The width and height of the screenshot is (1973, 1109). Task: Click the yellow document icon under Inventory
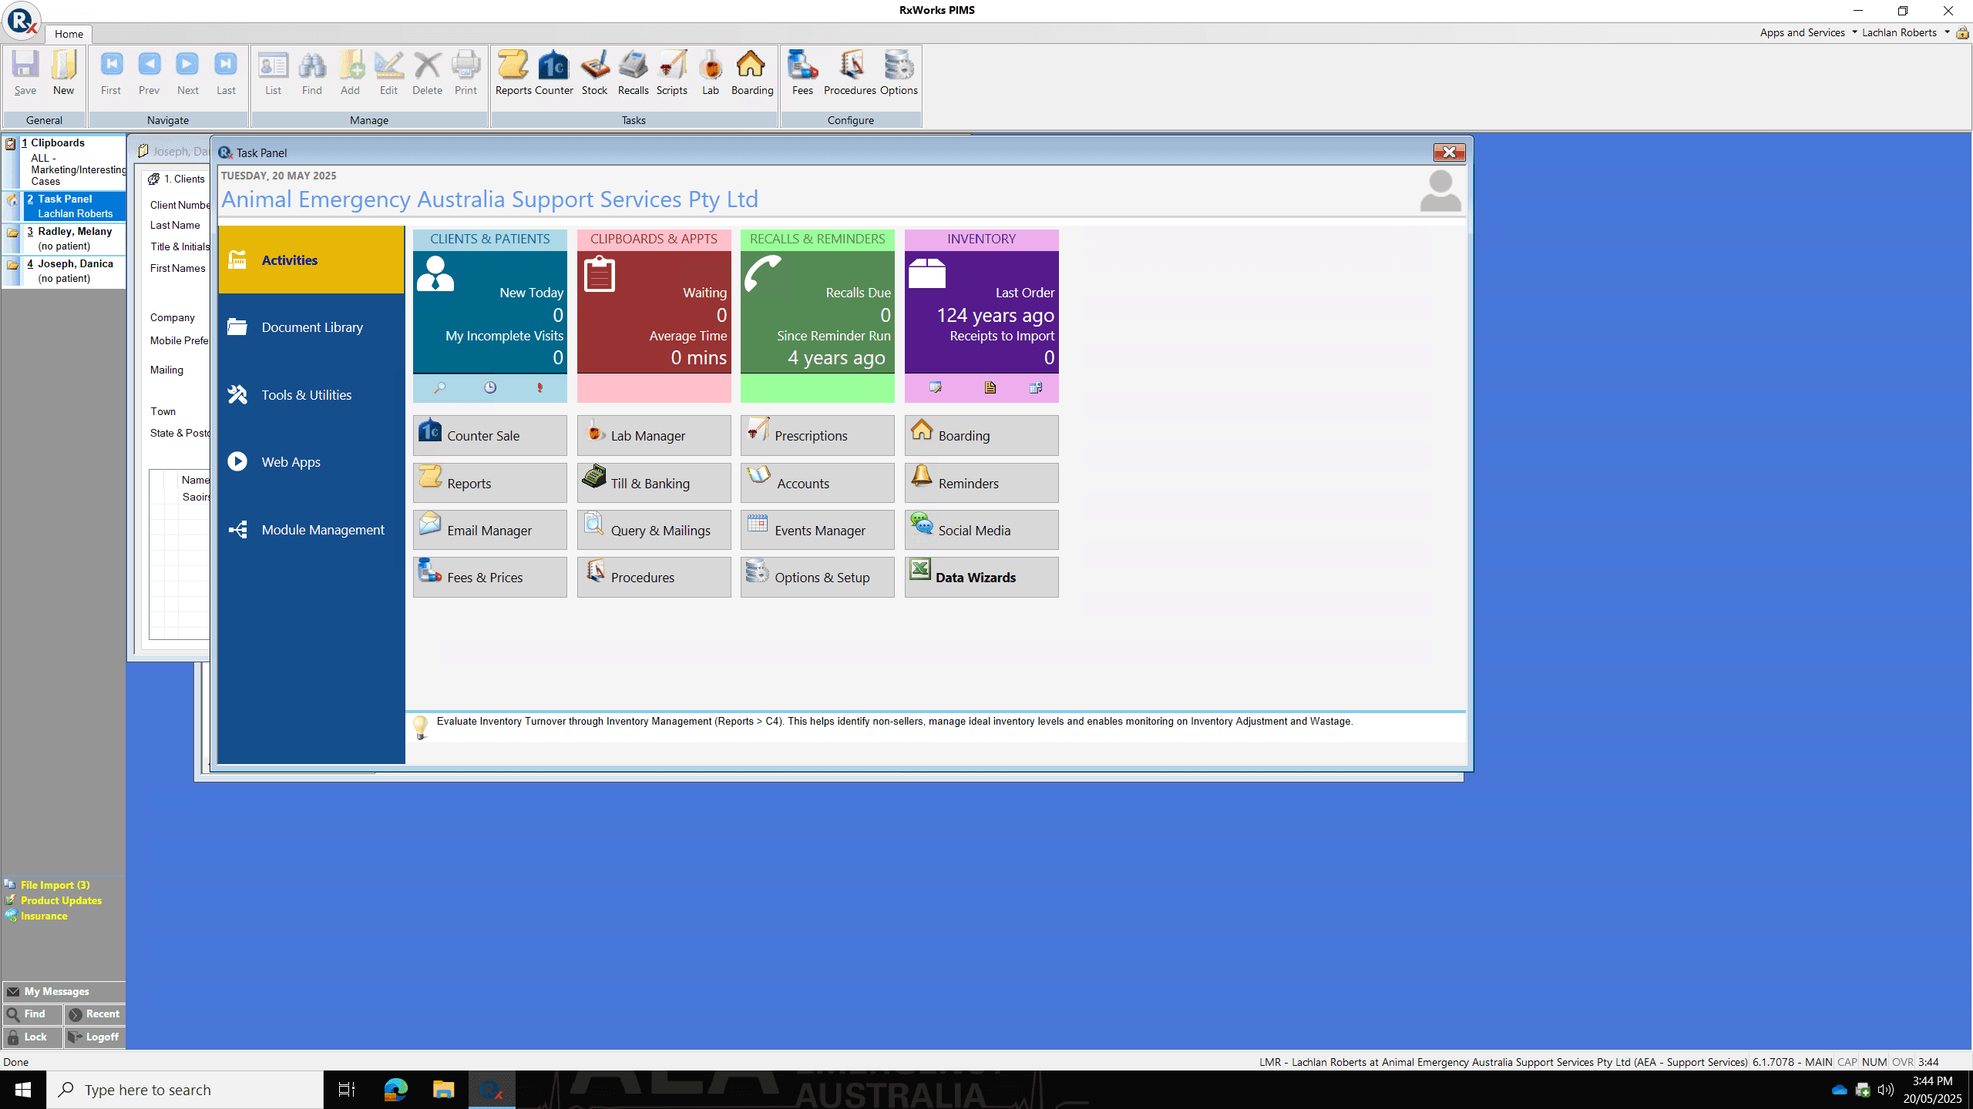coord(990,387)
